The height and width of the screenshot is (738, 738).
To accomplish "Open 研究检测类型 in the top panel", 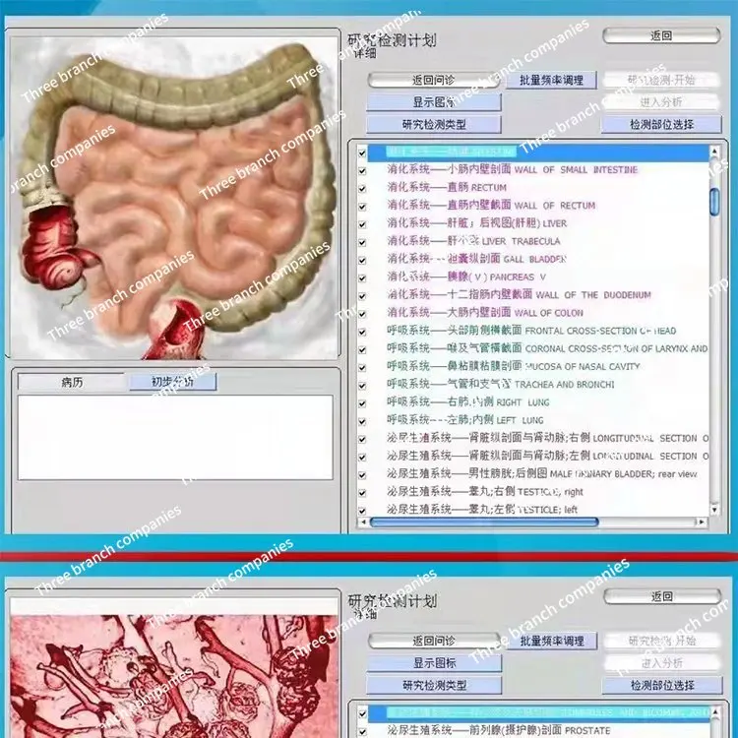I will [434, 125].
